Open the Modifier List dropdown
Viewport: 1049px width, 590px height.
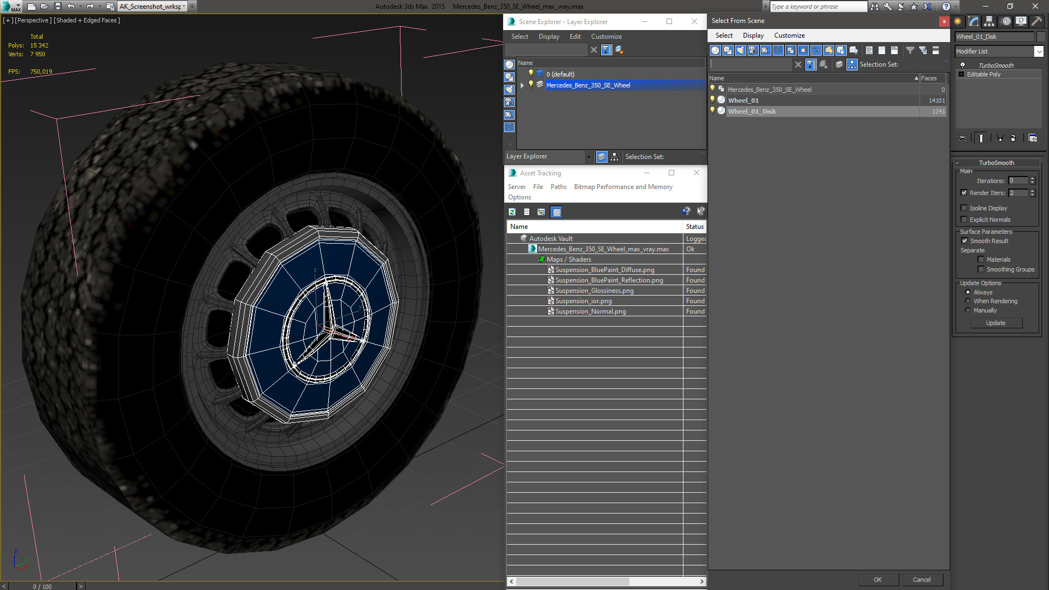[1039, 51]
